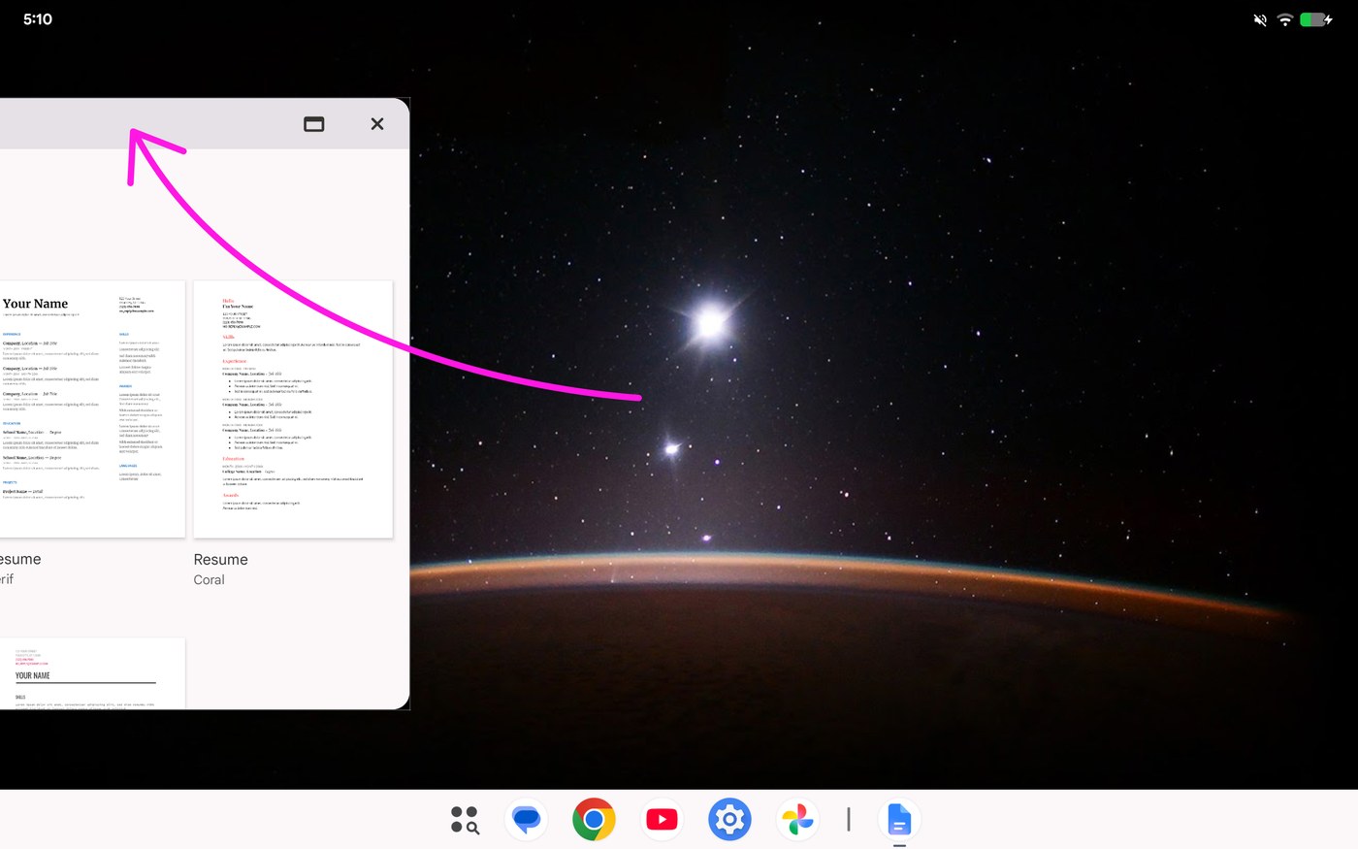This screenshot has height=849, width=1358.
Task: Choose the template thumbnail with uppercase 'YOUR NAME'
Action: pos(92,673)
